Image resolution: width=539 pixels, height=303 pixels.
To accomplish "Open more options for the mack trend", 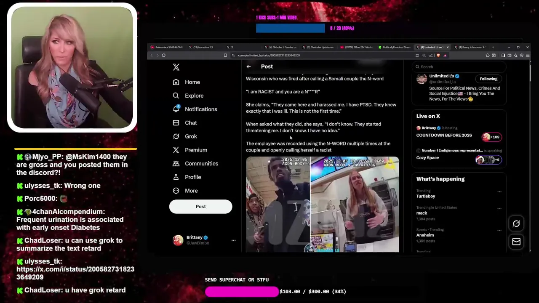I will (x=499, y=208).
